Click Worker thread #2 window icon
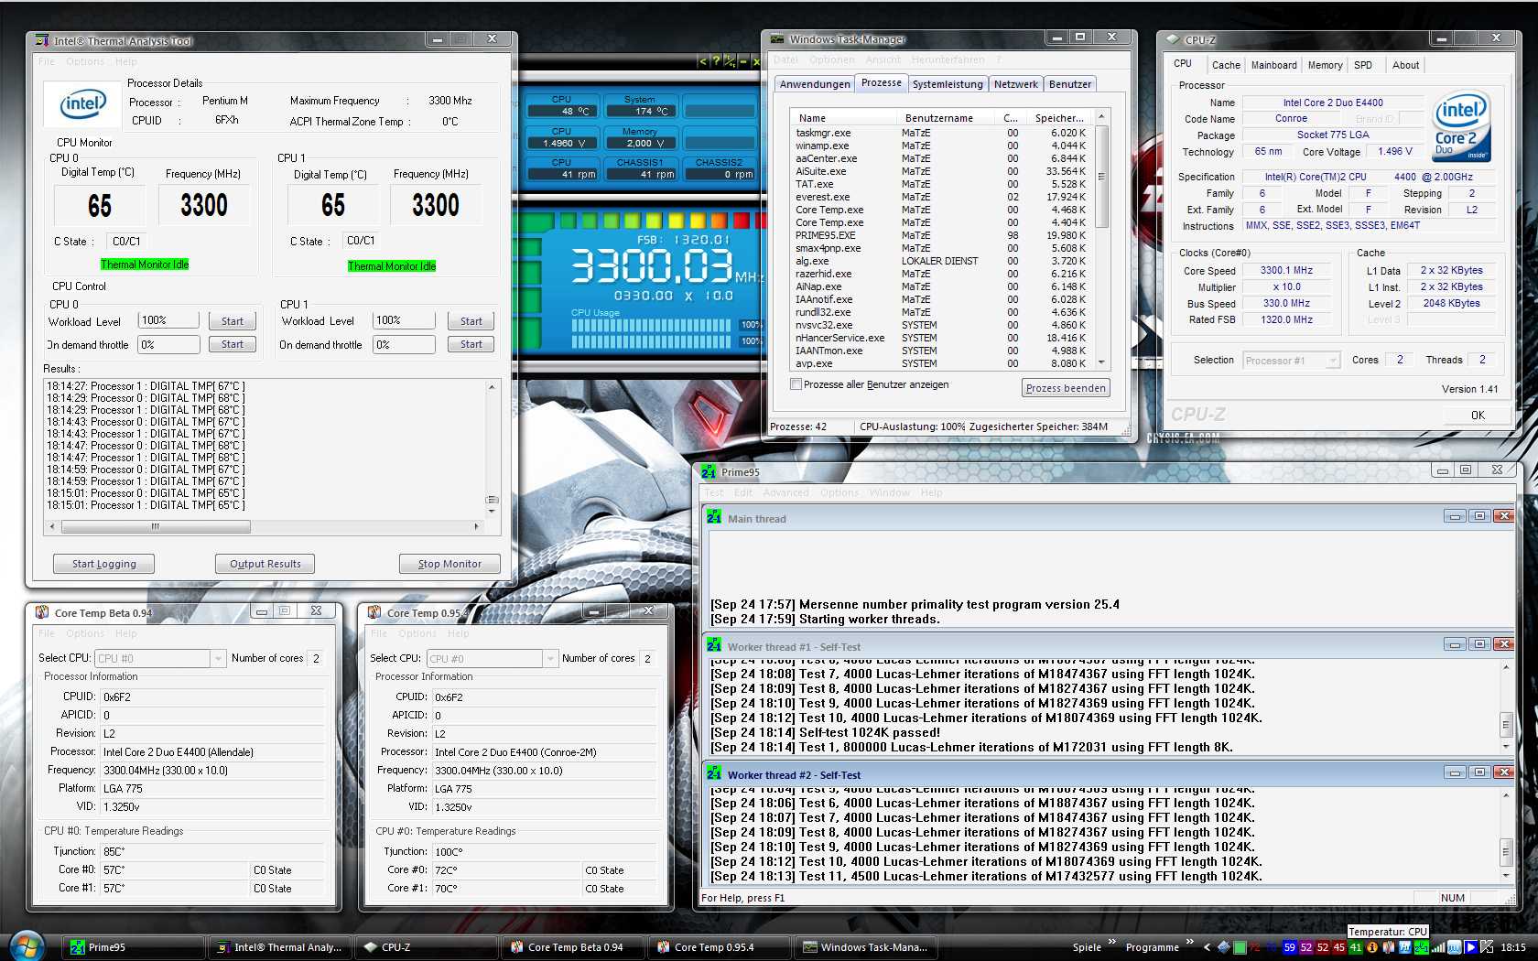Image resolution: width=1538 pixels, height=961 pixels. pos(714,774)
